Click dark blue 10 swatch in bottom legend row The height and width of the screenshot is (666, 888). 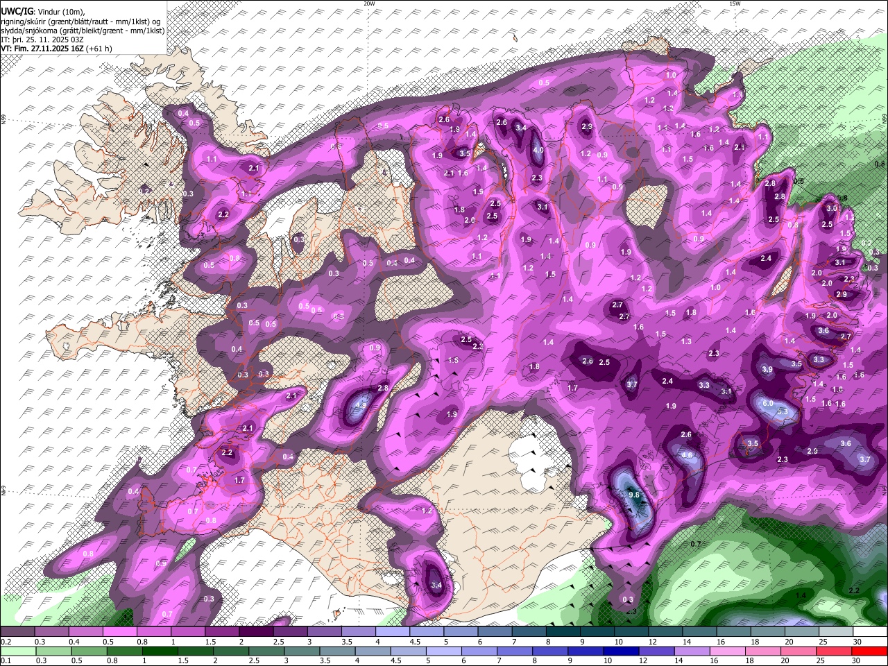pyautogui.click(x=620, y=651)
